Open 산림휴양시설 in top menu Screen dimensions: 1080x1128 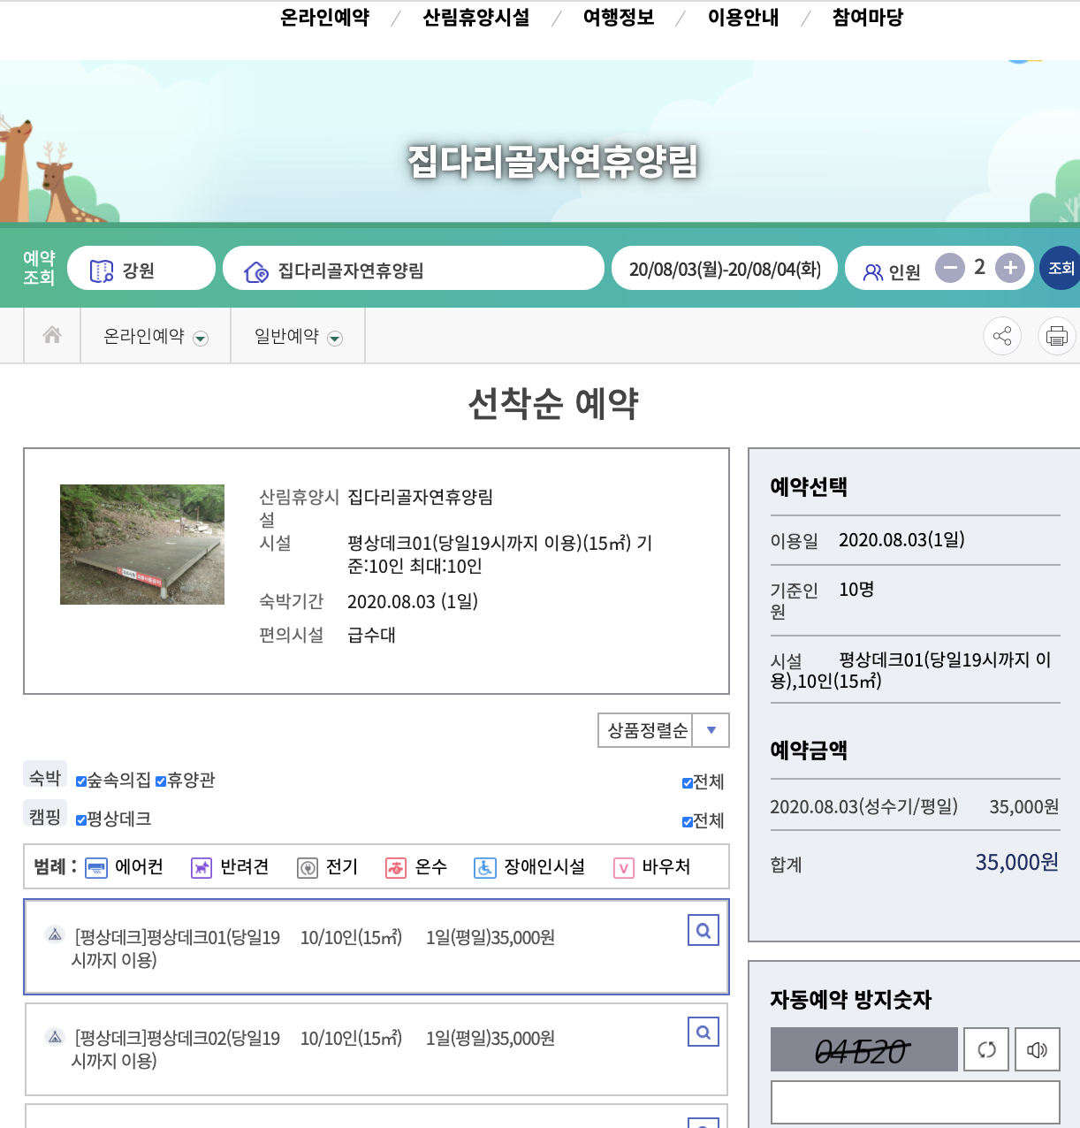(476, 18)
